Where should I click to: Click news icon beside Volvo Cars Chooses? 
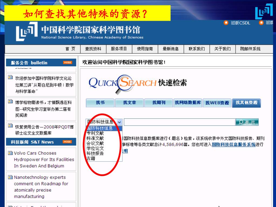pos(11,153)
